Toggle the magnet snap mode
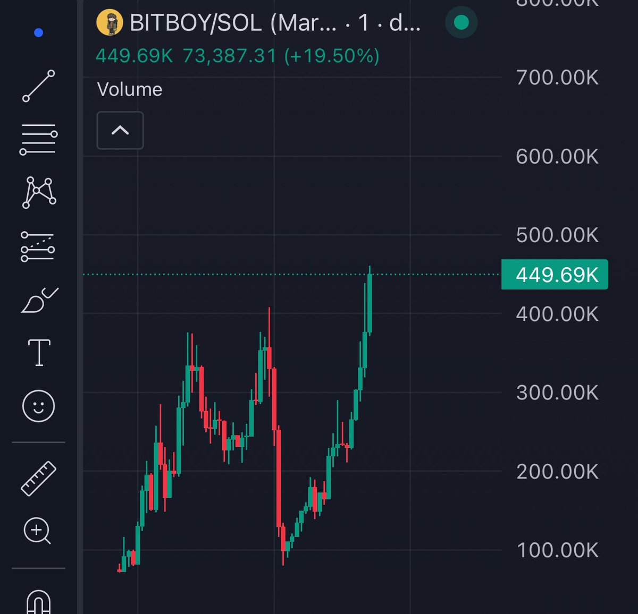Screen dimensions: 638x614 (x=38, y=602)
